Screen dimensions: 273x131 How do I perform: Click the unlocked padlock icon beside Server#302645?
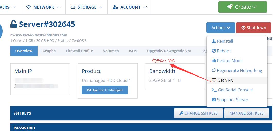click(x=13, y=24)
